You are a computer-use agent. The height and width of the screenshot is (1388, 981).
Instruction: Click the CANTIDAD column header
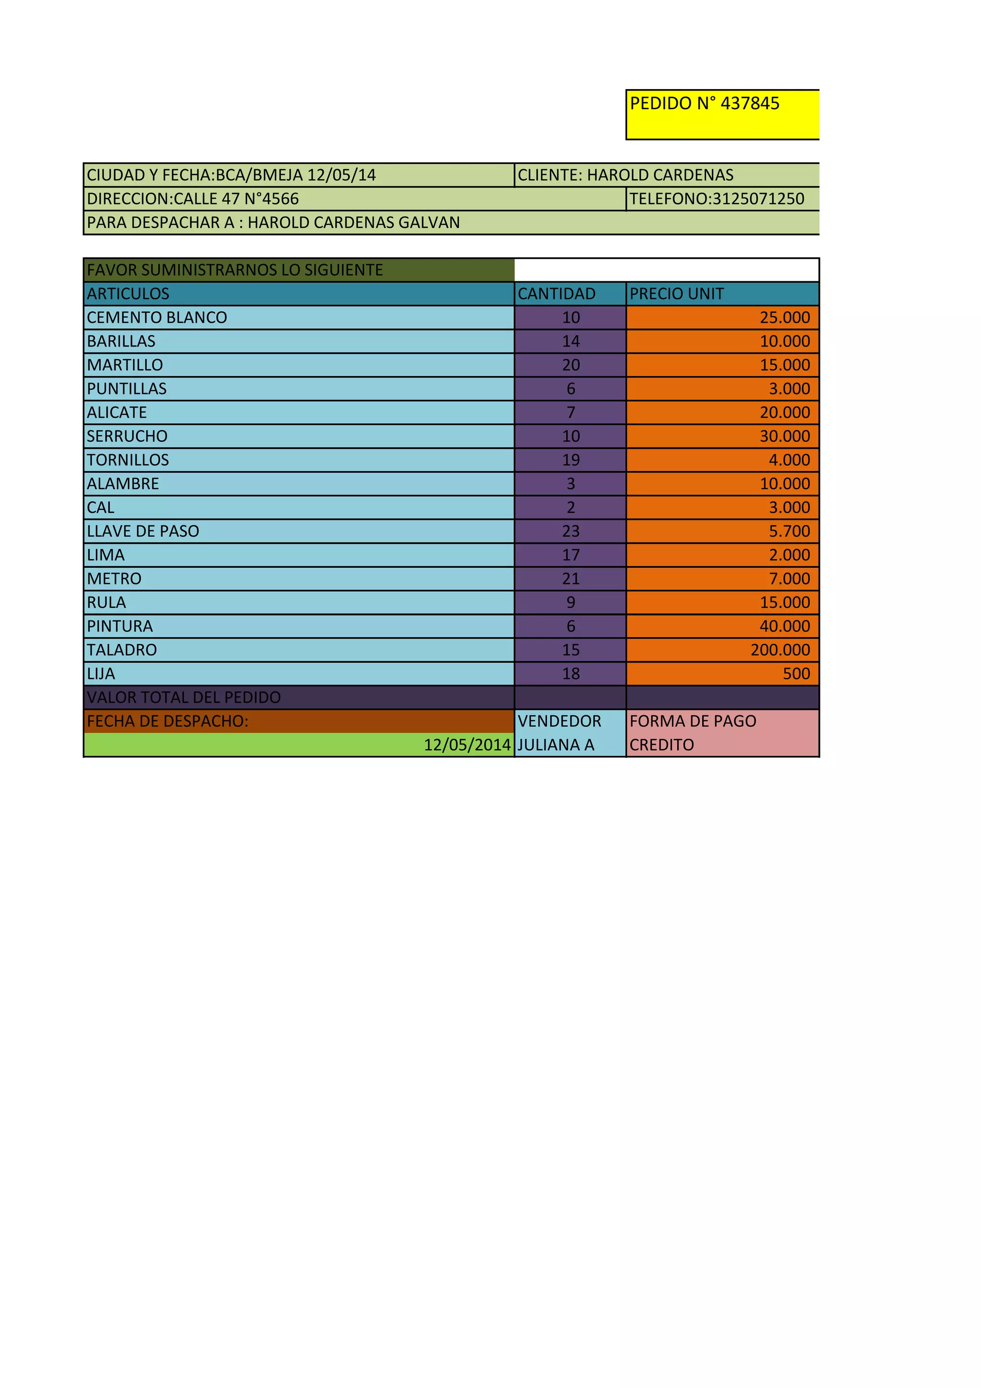tap(570, 294)
